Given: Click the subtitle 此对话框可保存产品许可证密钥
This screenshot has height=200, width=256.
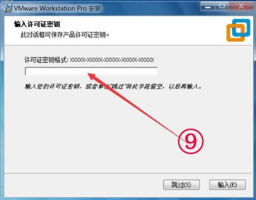Looking at the screenshot, I should click(x=65, y=35).
